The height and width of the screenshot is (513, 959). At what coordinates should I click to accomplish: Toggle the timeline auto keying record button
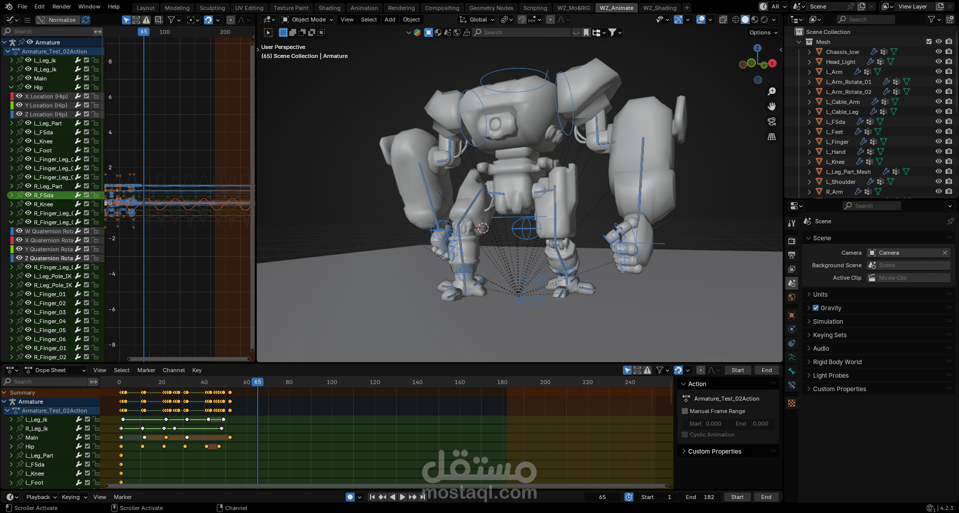click(x=350, y=497)
